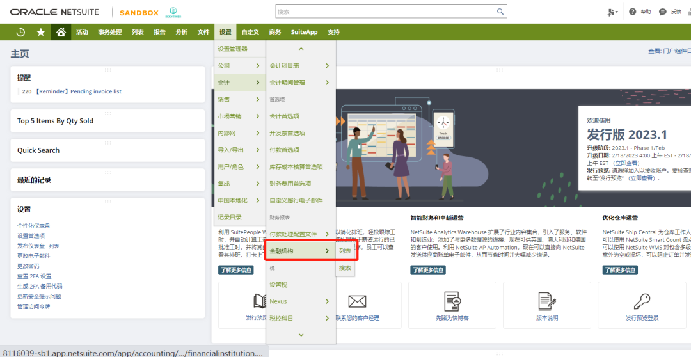Select 记录目录 in the dropdown

click(240, 218)
